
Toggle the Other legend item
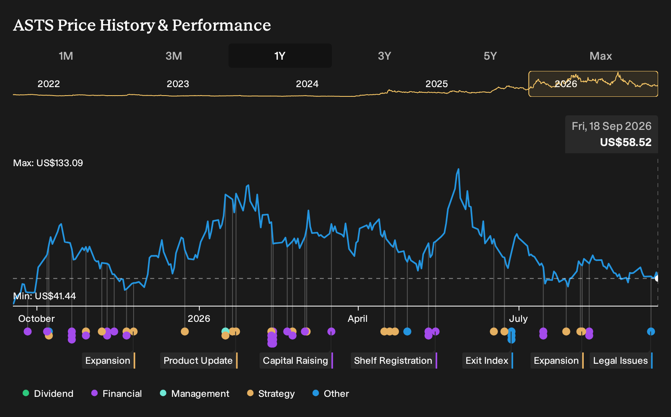(331, 394)
